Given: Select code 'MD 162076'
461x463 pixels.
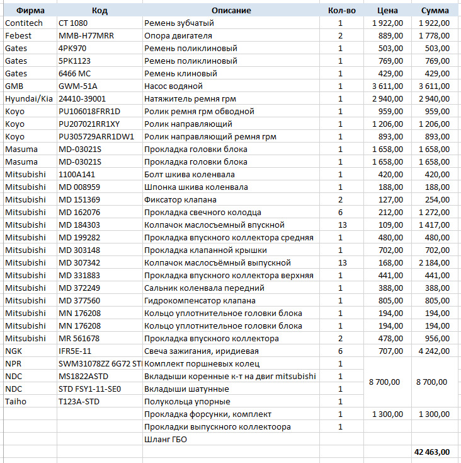Looking at the screenshot, I should click(x=100, y=212).
